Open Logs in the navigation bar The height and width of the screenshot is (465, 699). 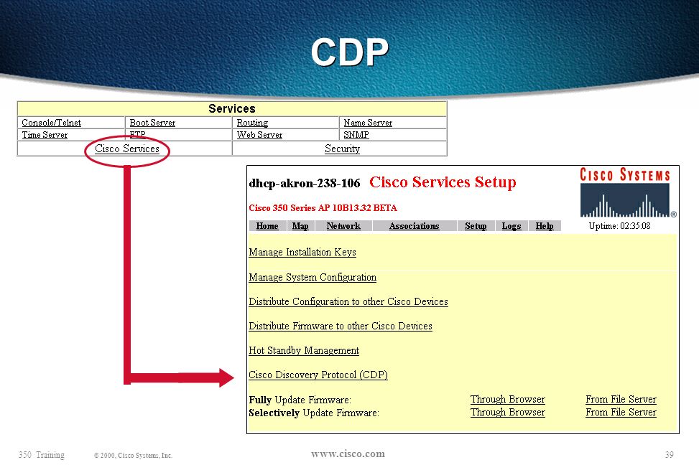coord(511,226)
